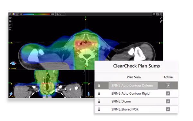The width and height of the screenshot is (193, 121).
Task: Uncheck Active for SPINE_Dicom
Action: [x=168, y=101]
